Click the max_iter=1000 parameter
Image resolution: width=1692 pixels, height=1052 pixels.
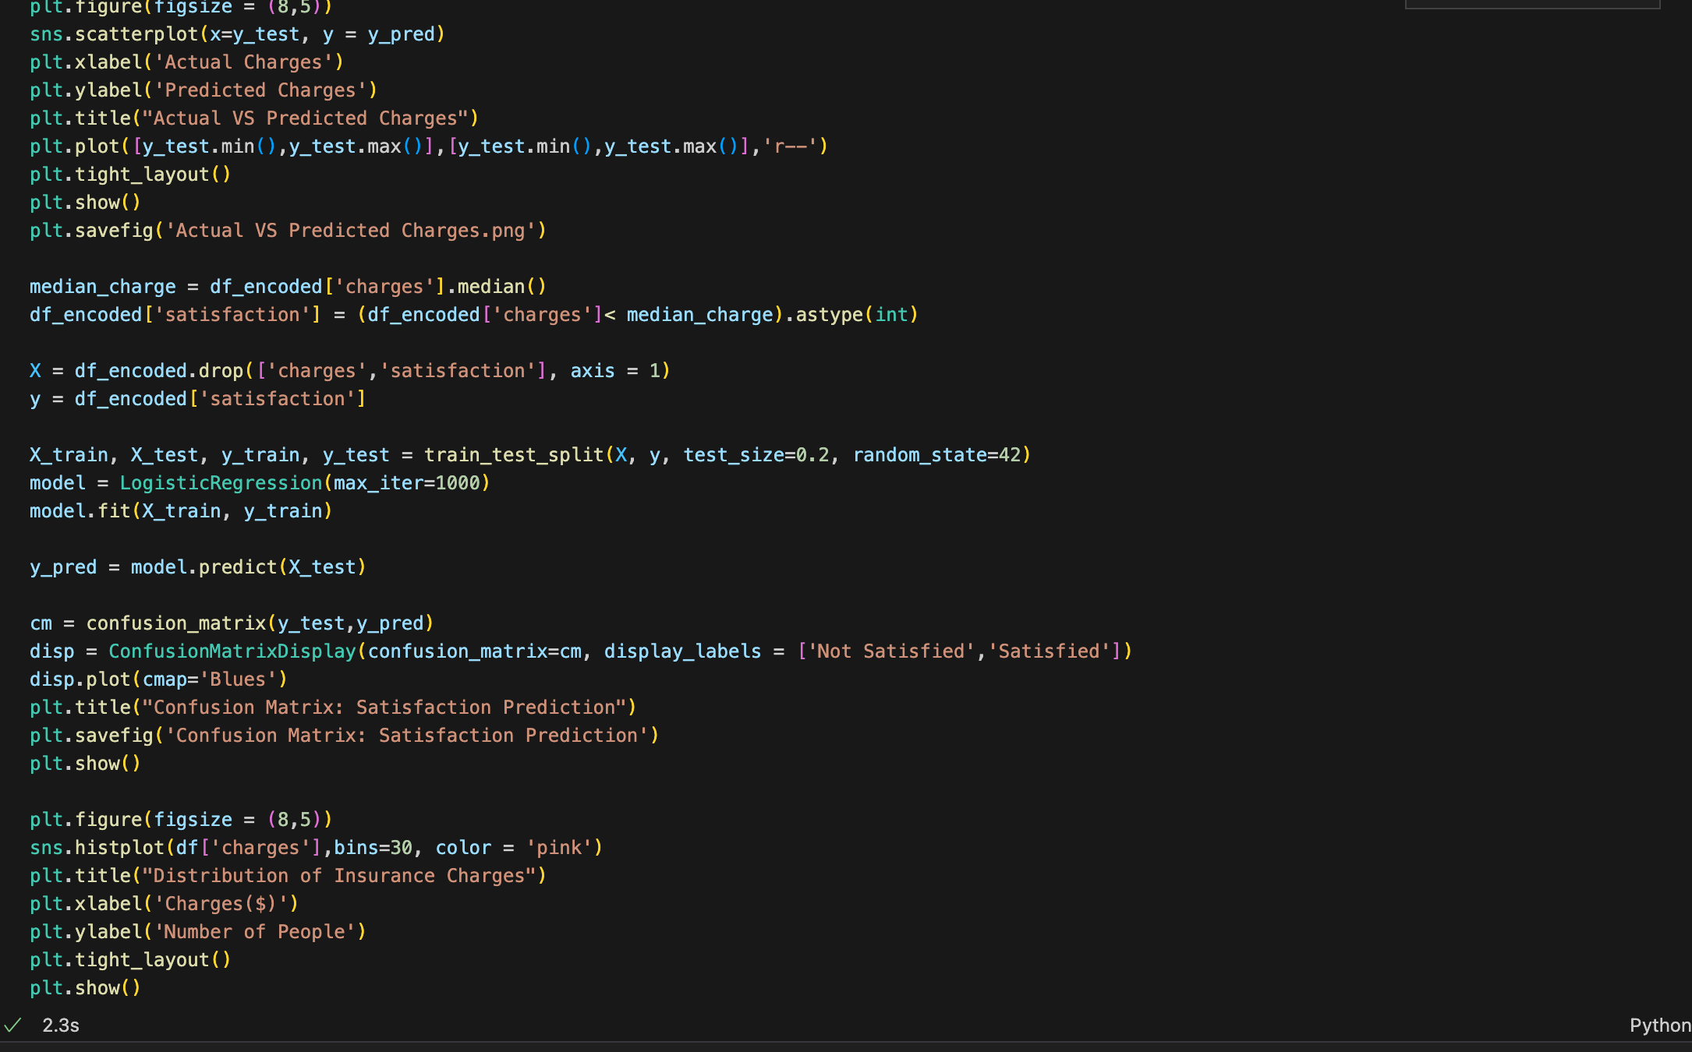[x=406, y=483]
